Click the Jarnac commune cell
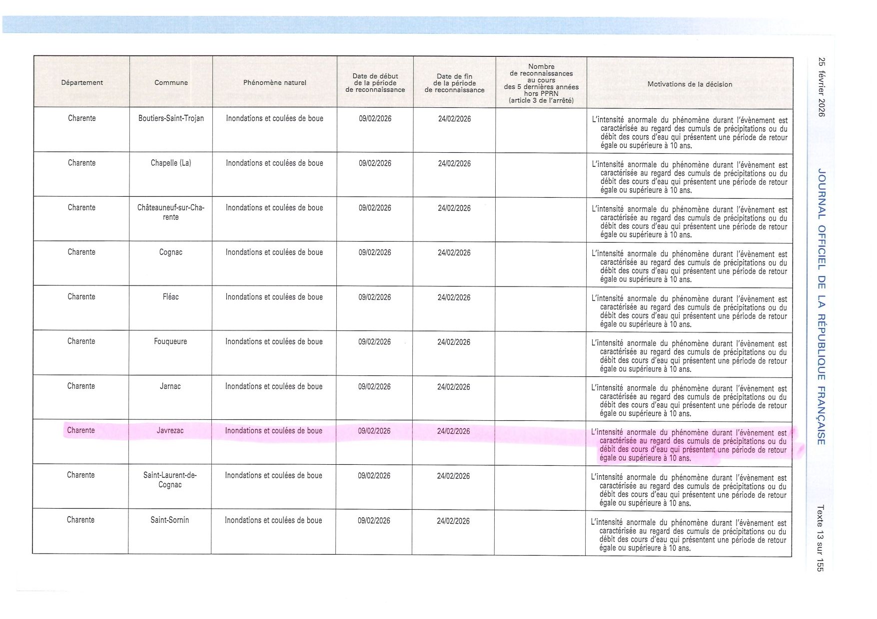The height and width of the screenshot is (619, 877). click(x=170, y=386)
